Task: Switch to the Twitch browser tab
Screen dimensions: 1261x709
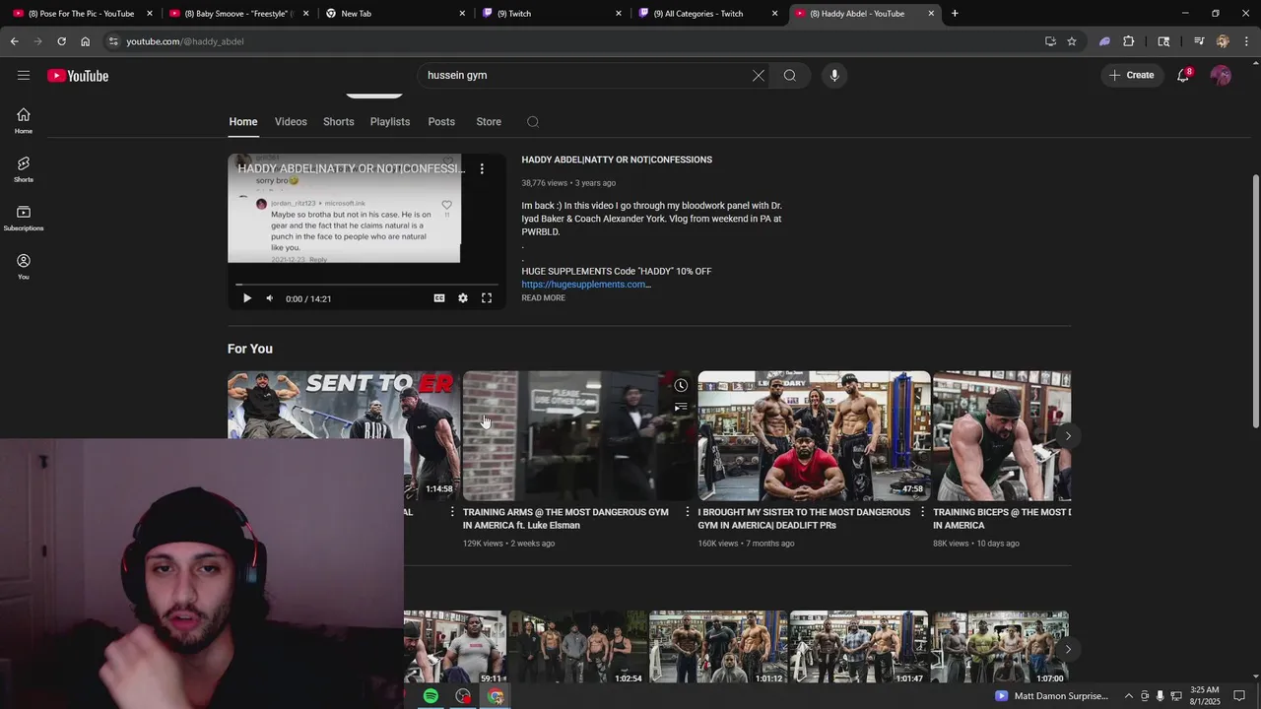Action: (x=552, y=14)
